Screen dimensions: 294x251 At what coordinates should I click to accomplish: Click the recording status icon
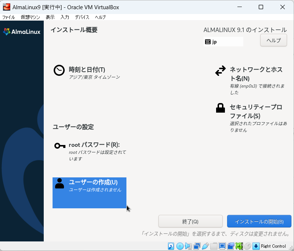(231, 246)
